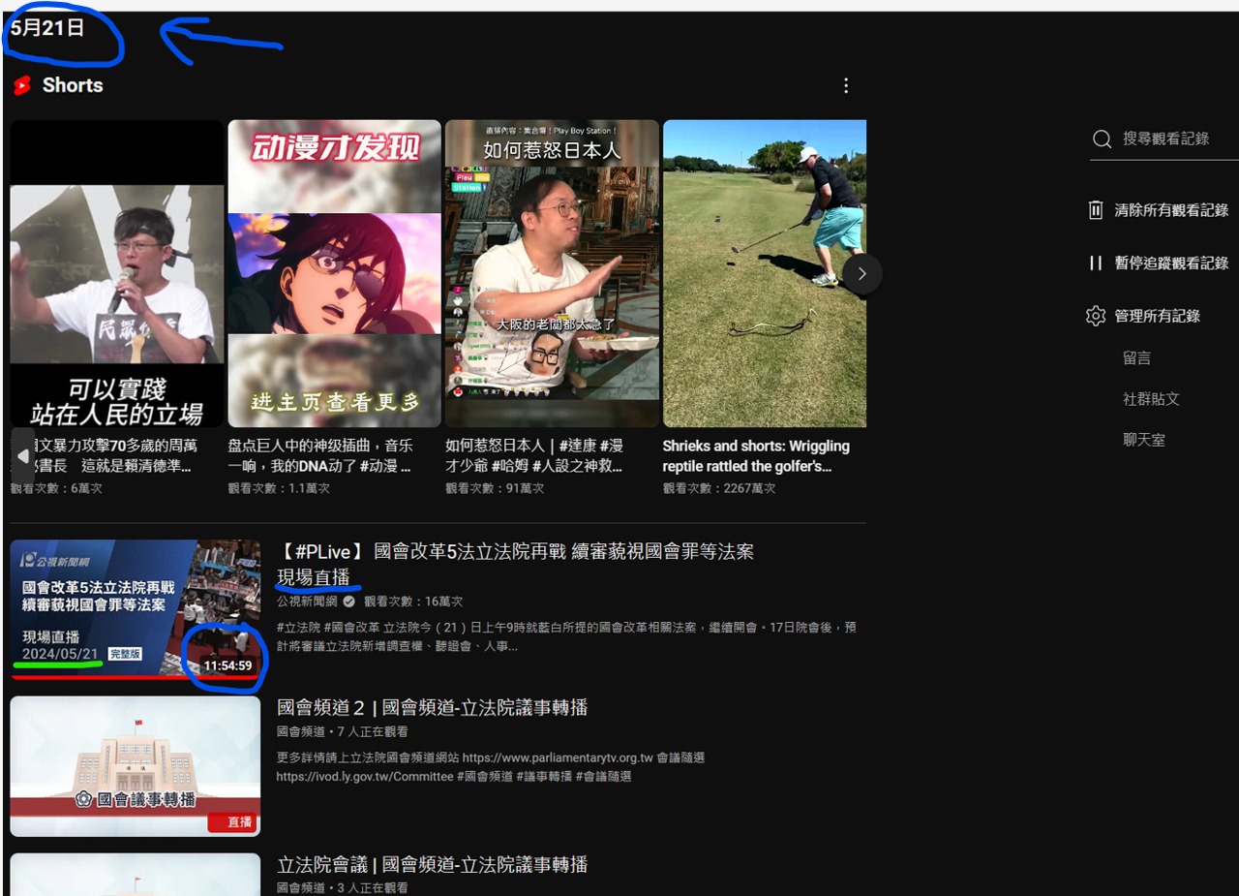Click the trash icon for clearing history

coord(1096,210)
